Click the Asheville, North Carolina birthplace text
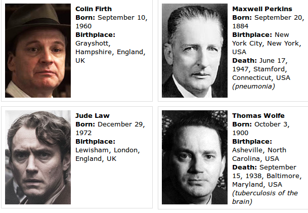 pos(259,154)
